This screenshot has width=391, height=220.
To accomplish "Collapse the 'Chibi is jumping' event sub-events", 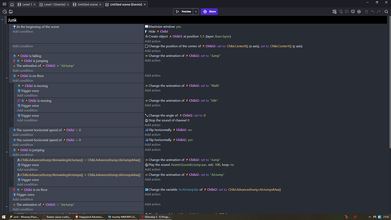I will point(7,152).
